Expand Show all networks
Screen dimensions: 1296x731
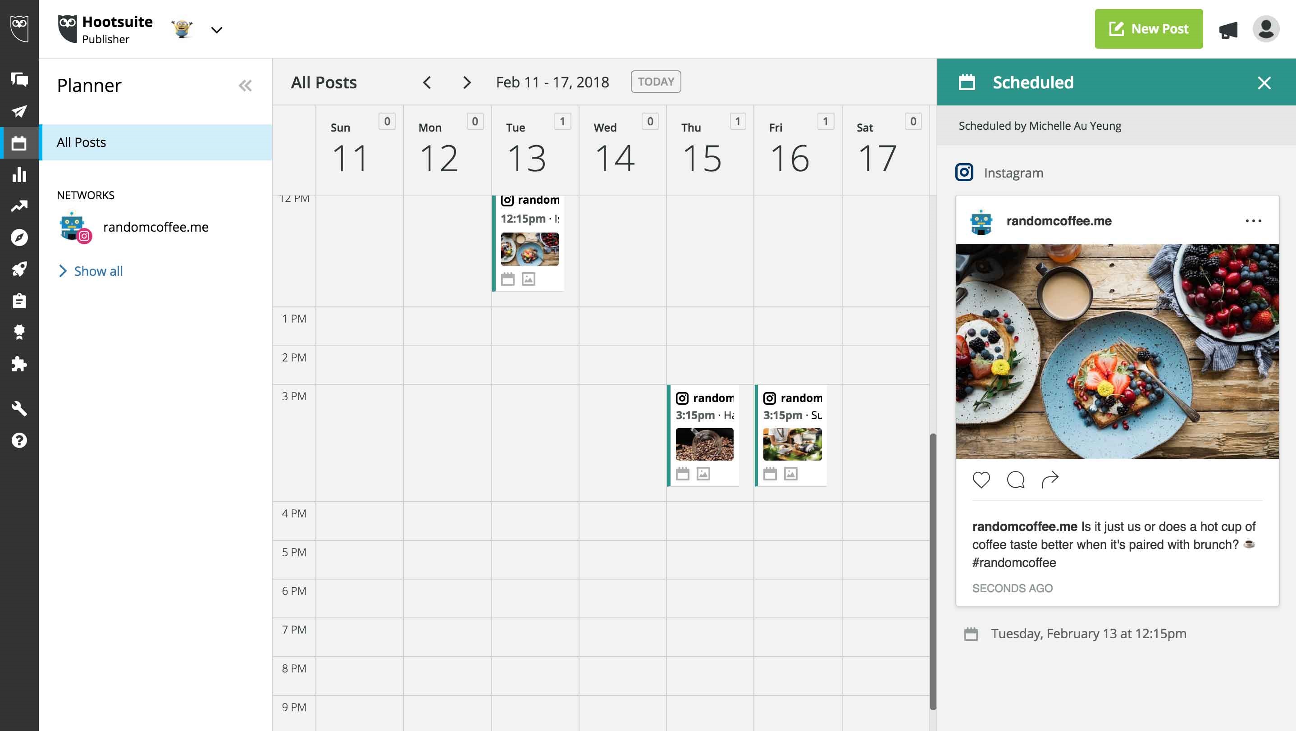91,271
